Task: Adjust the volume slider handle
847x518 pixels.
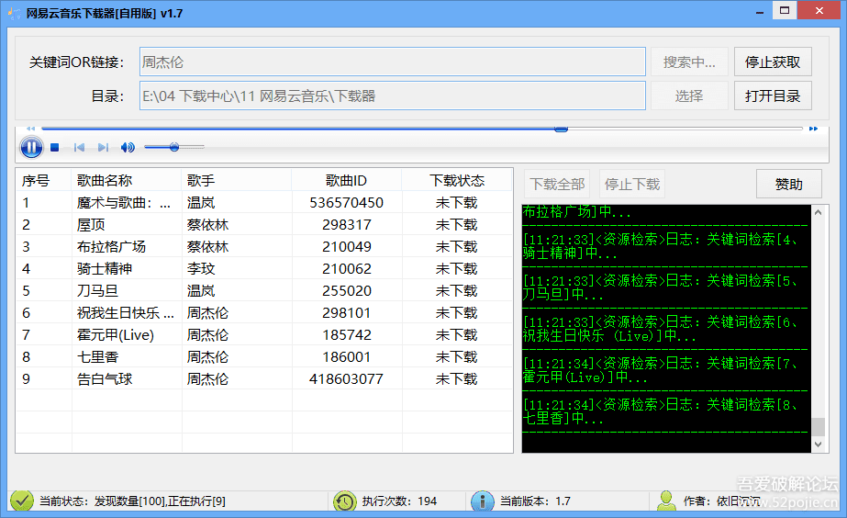Action: click(x=174, y=147)
